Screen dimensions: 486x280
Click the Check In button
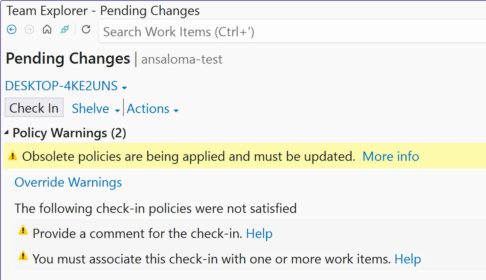34,108
